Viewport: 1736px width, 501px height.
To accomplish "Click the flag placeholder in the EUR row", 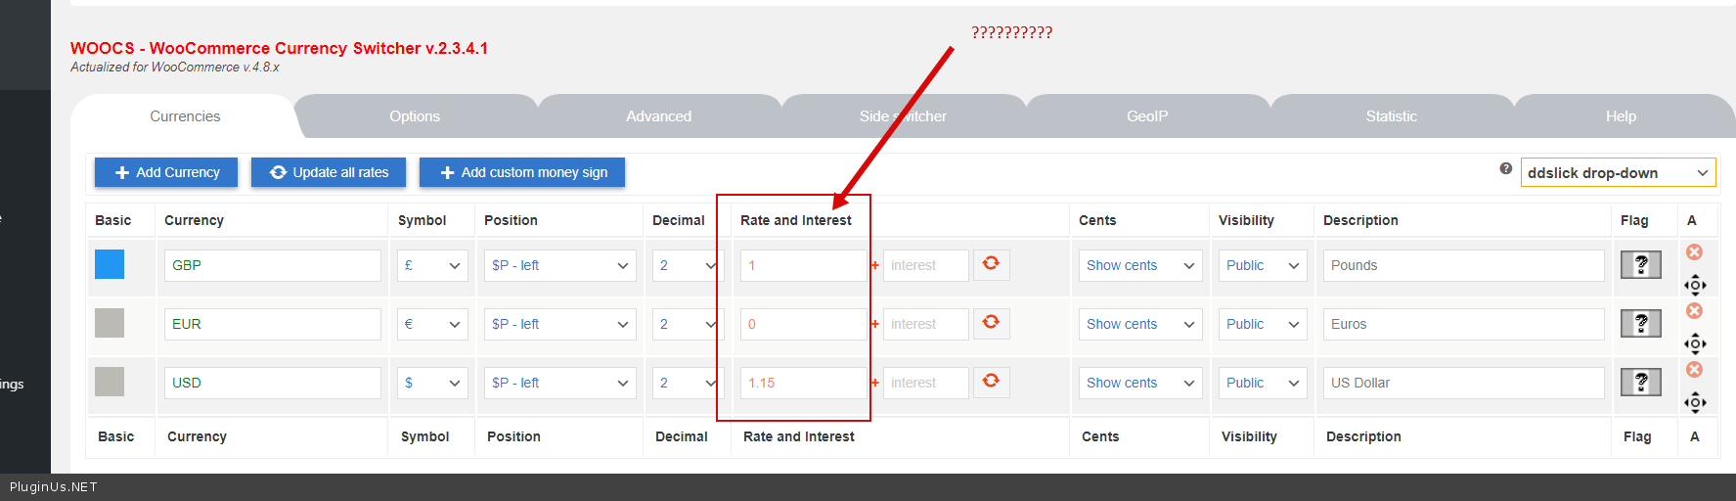I will [x=1640, y=324].
